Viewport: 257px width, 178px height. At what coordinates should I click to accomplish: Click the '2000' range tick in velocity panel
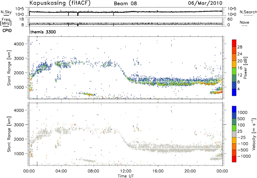pyautogui.click(x=19, y=139)
